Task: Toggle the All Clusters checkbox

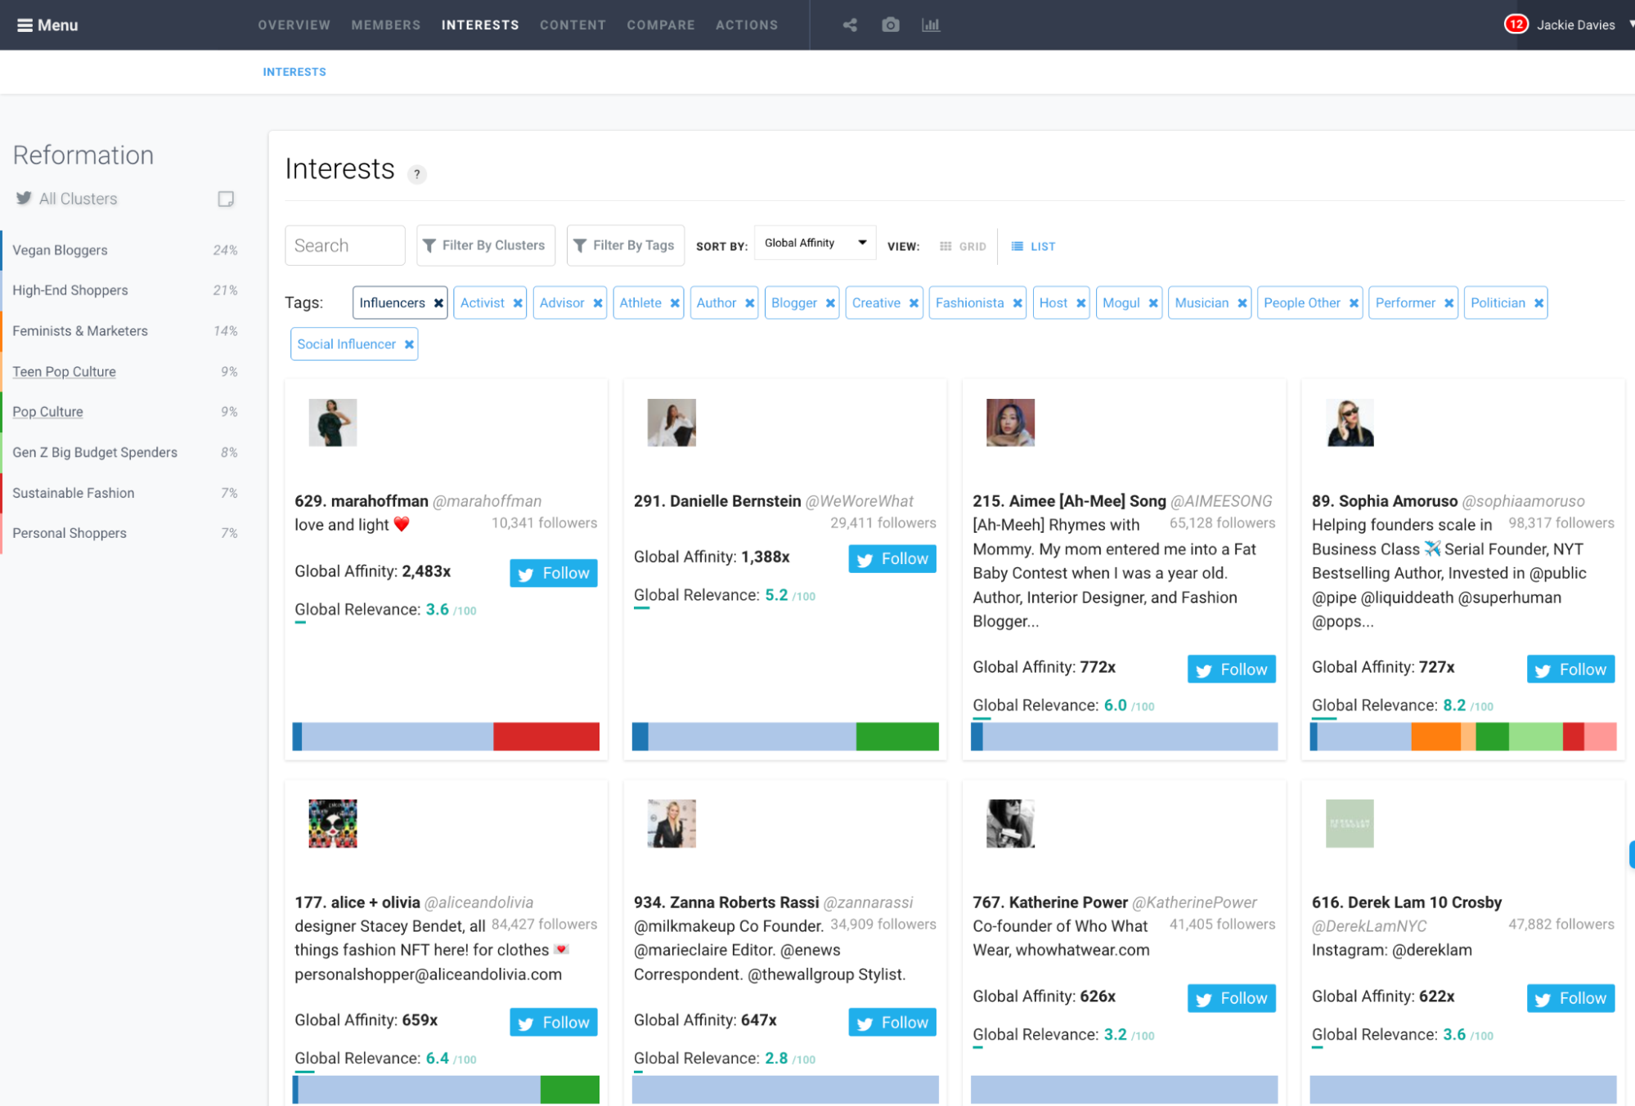Action: pos(226,199)
